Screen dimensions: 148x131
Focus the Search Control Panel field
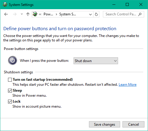[x=123, y=14]
